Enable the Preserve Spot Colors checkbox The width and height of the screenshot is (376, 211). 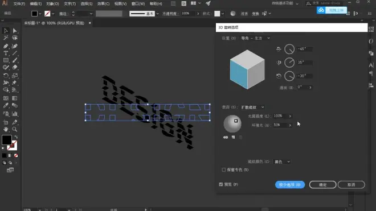(224, 170)
